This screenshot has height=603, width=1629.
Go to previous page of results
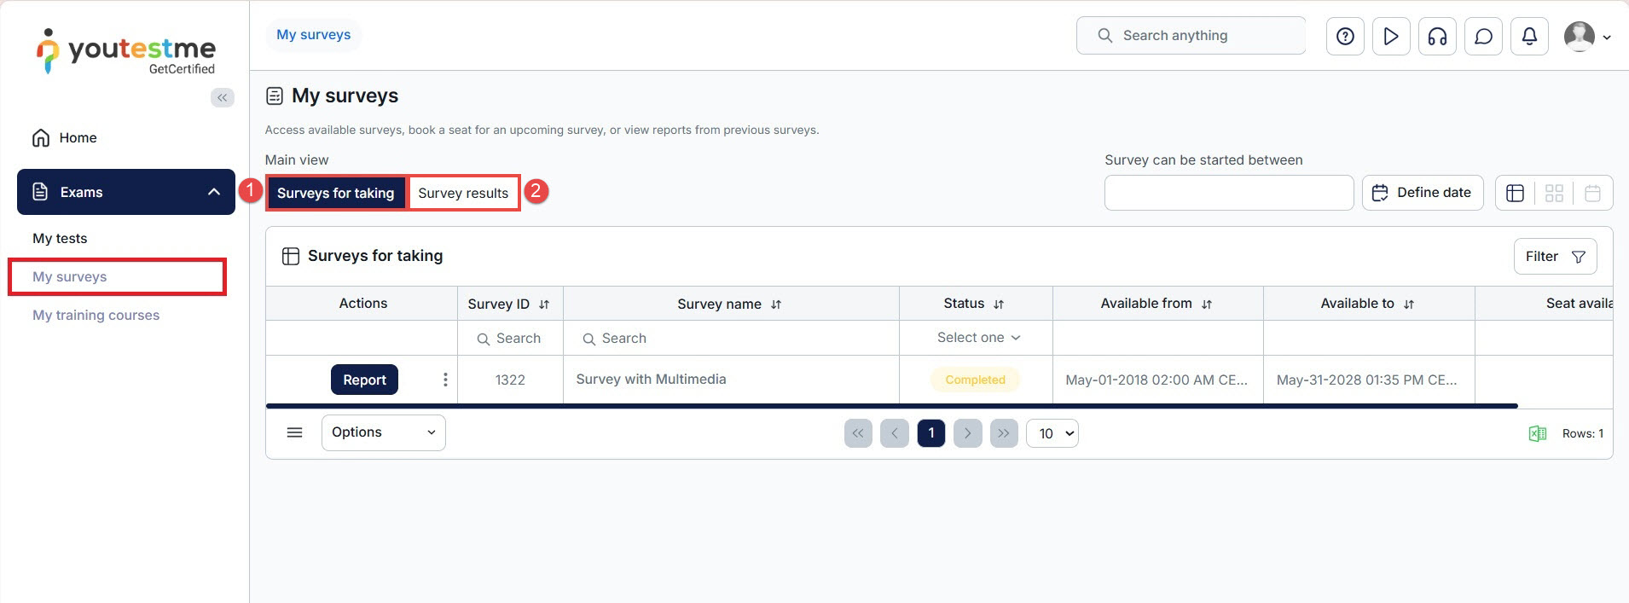tap(895, 433)
